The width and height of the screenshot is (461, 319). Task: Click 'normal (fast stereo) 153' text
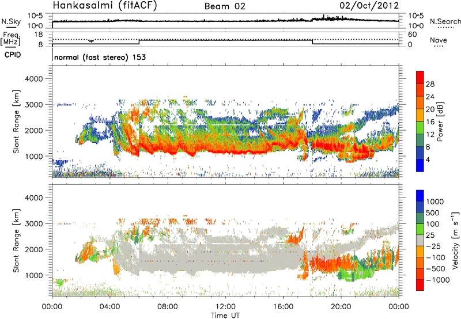[100, 57]
